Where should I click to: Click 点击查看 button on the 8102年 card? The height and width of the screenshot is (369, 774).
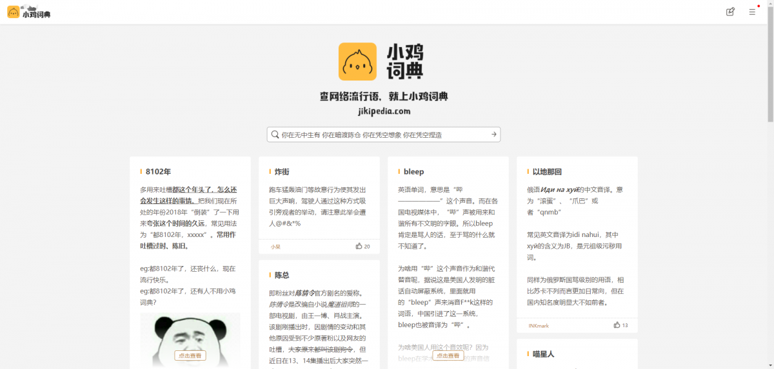[190, 355]
